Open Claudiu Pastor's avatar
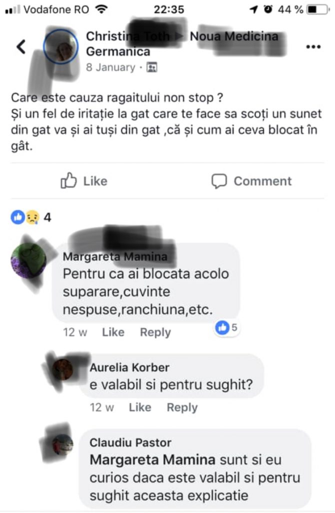 coord(62,445)
